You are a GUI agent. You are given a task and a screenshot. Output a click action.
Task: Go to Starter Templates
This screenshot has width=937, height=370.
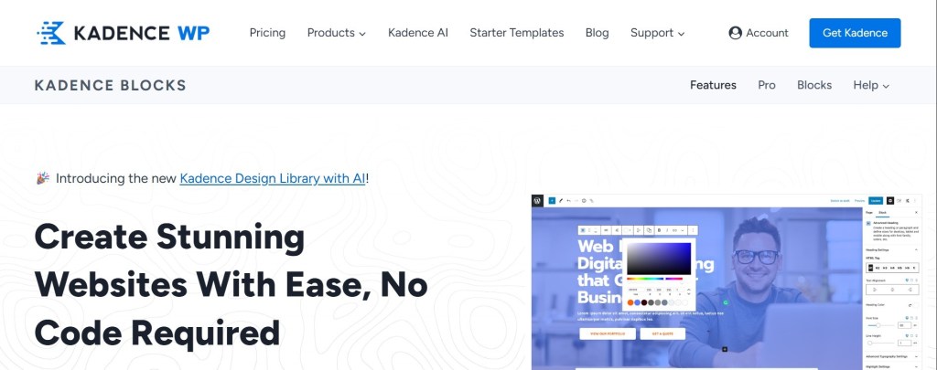point(516,33)
